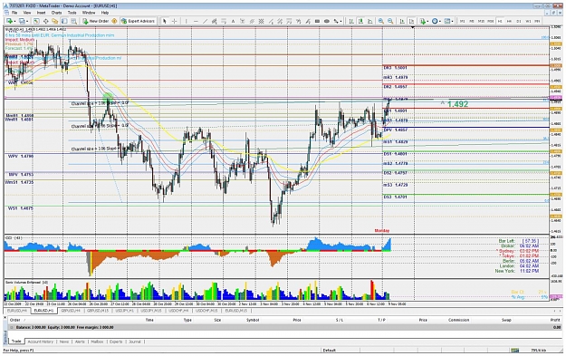Open the Window menu
Viewport: 566px width, 356px height.
(x=89, y=13)
